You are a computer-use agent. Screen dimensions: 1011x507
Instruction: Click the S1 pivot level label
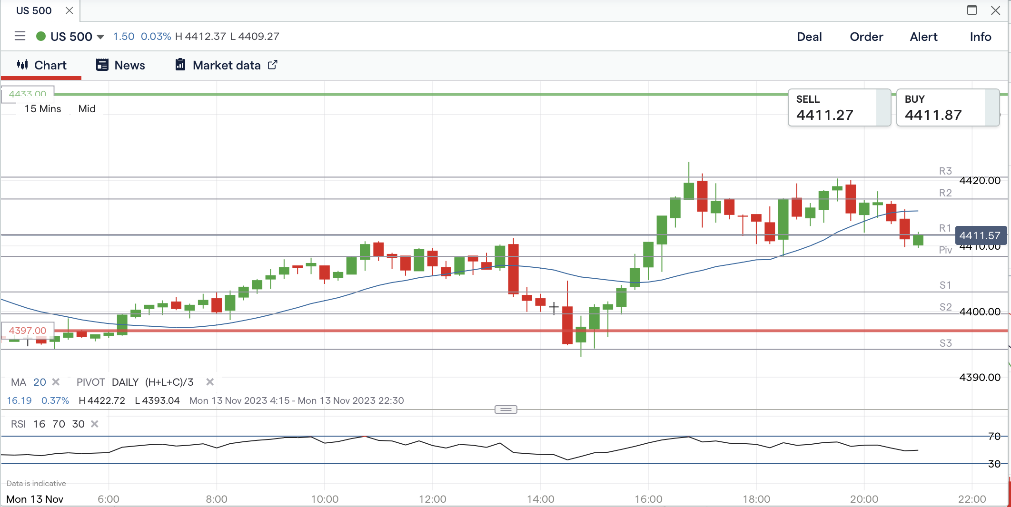[x=945, y=285]
